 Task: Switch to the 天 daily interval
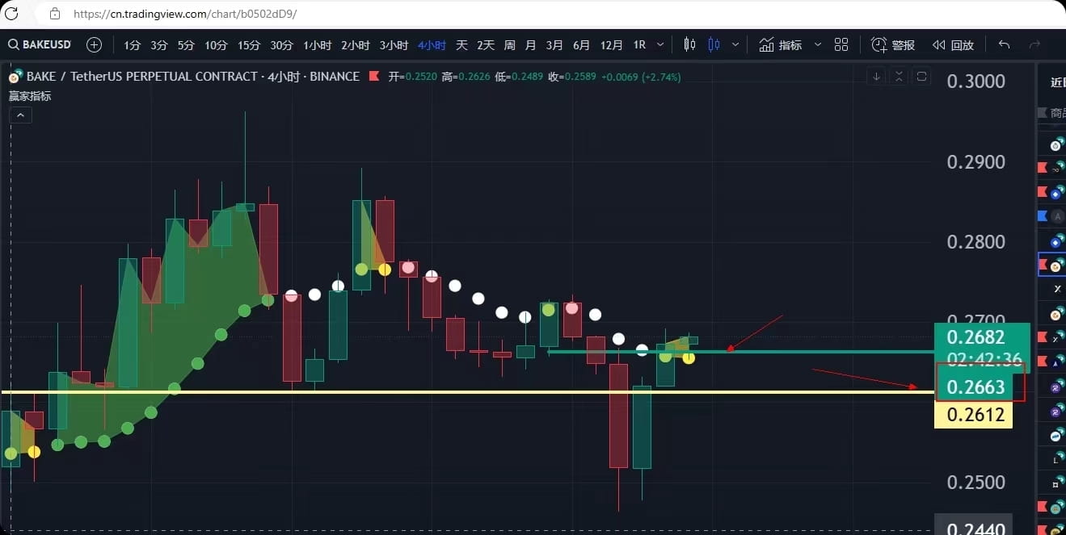point(461,45)
